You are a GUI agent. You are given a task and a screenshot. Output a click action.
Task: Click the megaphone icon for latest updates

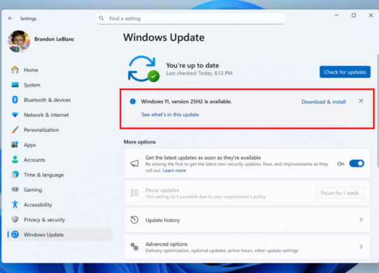pos(135,163)
